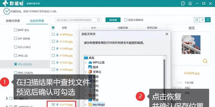Click the file icon of 416779.jpg
Screen dimensions: 215x107
pos(57,105)
